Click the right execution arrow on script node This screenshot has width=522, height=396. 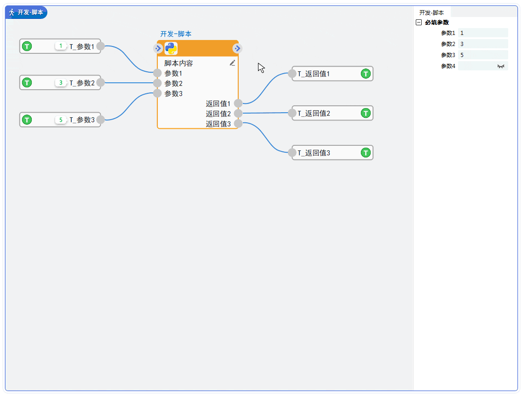(237, 48)
